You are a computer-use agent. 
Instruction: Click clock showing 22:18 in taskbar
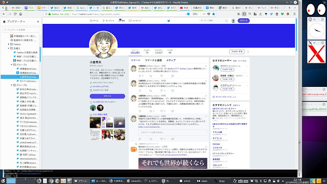coord(297,181)
